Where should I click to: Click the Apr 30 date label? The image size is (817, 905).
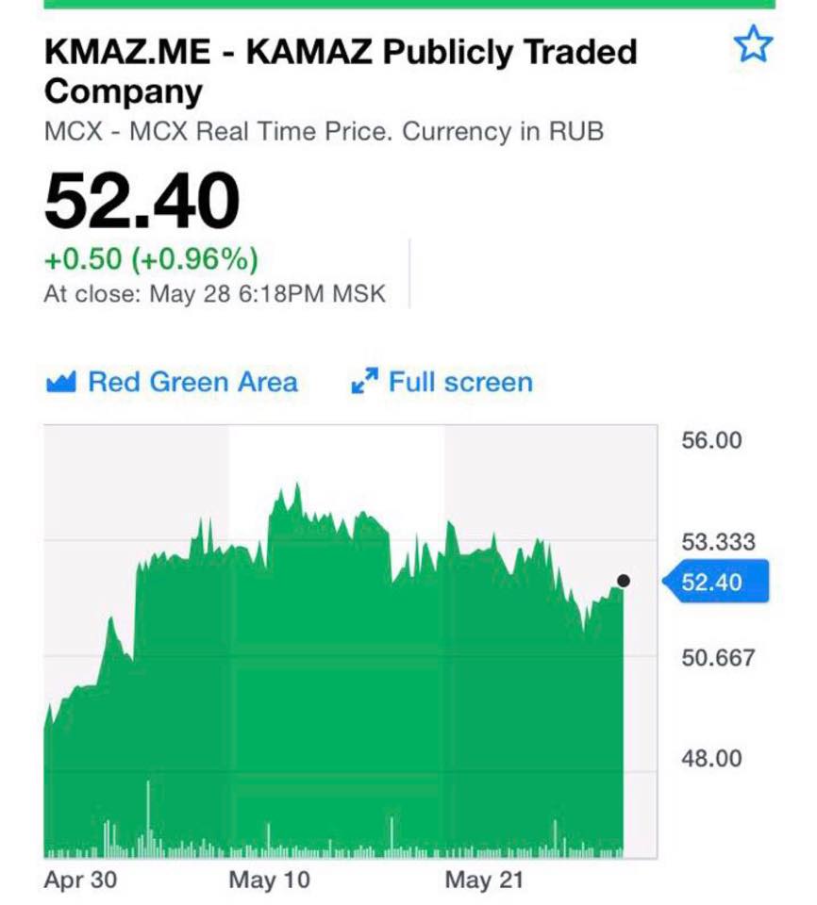click(82, 880)
